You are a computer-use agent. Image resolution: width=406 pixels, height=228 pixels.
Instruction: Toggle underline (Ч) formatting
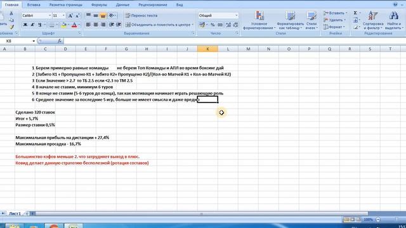(39, 25)
